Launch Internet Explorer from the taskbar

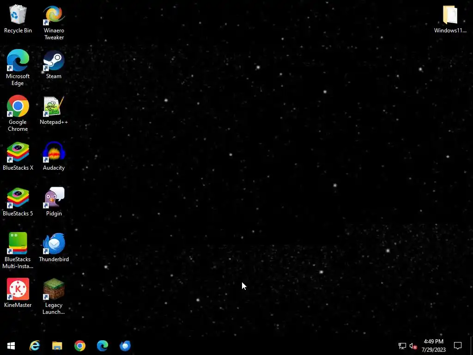(x=35, y=346)
